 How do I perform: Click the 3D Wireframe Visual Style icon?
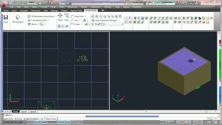point(29,16)
